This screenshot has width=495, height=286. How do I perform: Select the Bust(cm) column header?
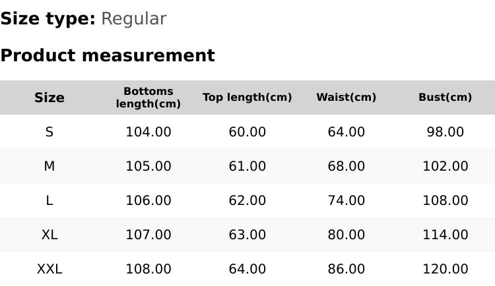(x=445, y=98)
